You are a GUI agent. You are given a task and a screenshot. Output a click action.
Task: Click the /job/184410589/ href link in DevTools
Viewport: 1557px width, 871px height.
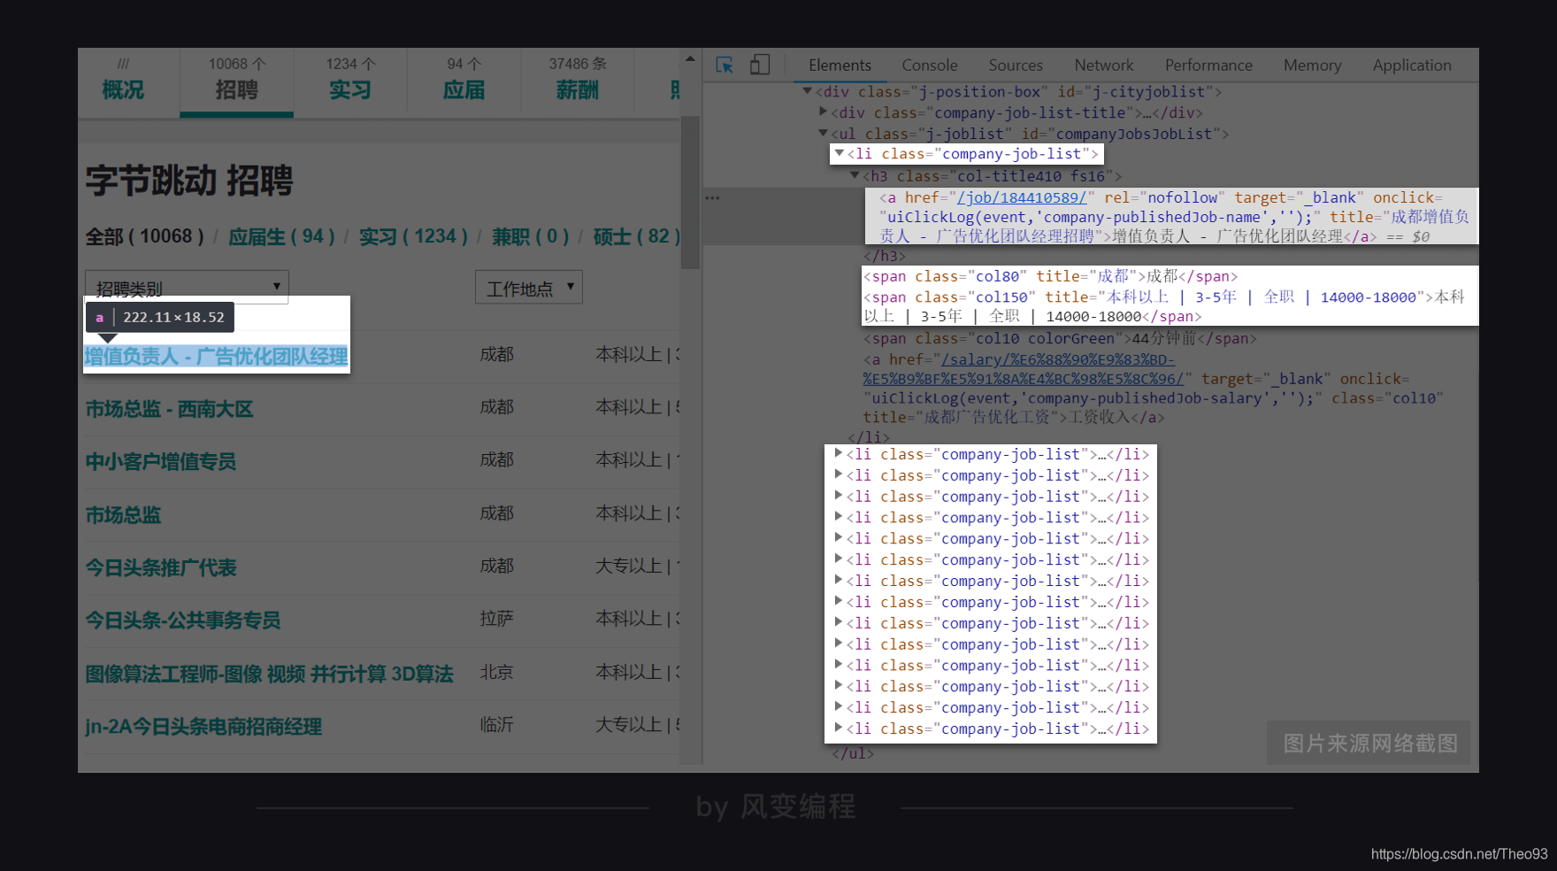click(1022, 197)
